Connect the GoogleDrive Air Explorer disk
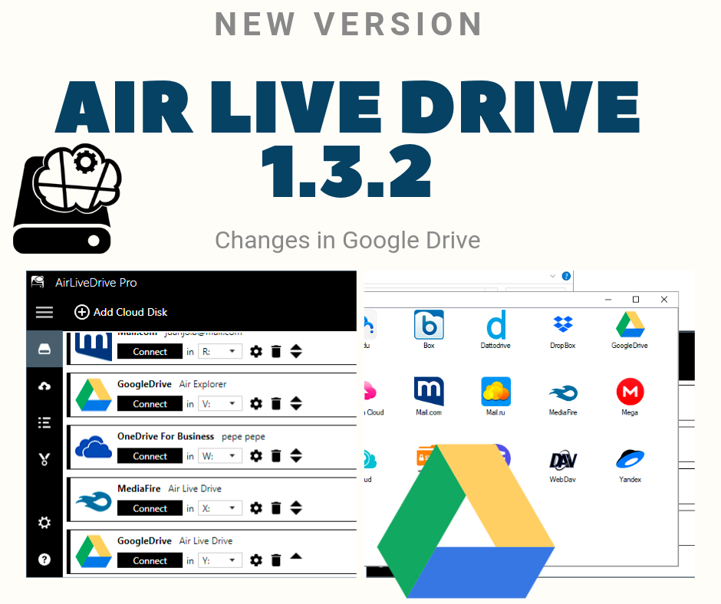 click(150, 404)
